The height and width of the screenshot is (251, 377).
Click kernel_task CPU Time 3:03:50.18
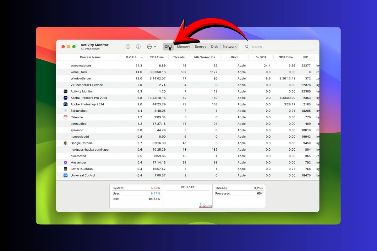tap(157, 72)
